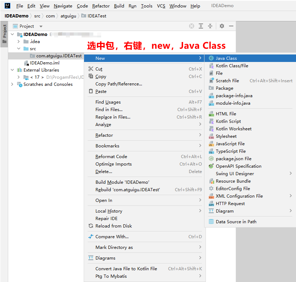Open the VCS menu

[x=161, y=6]
